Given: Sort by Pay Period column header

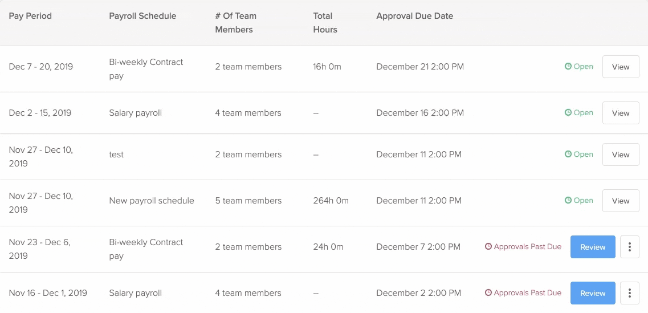Looking at the screenshot, I should [x=30, y=16].
